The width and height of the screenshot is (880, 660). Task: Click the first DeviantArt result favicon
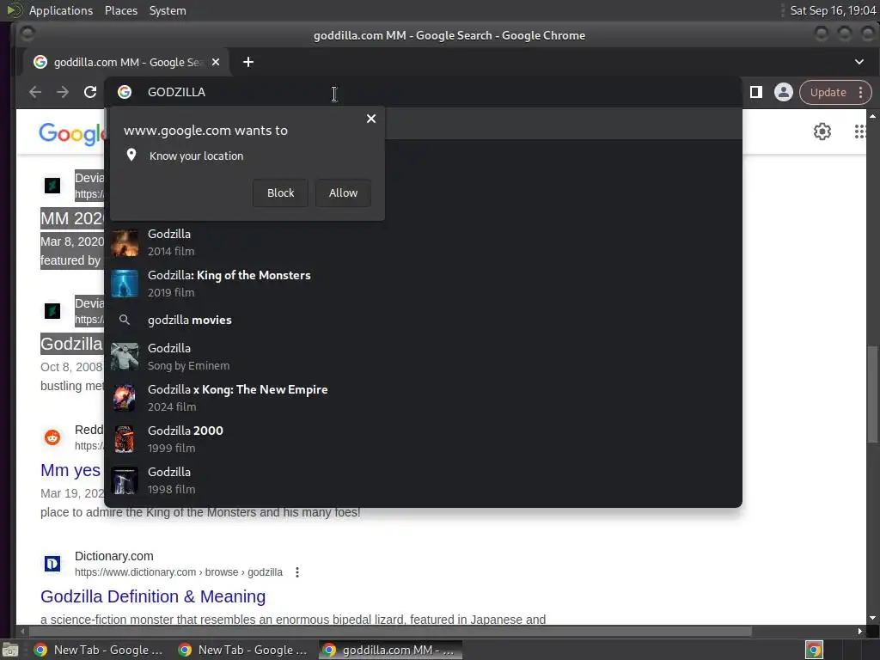52,186
